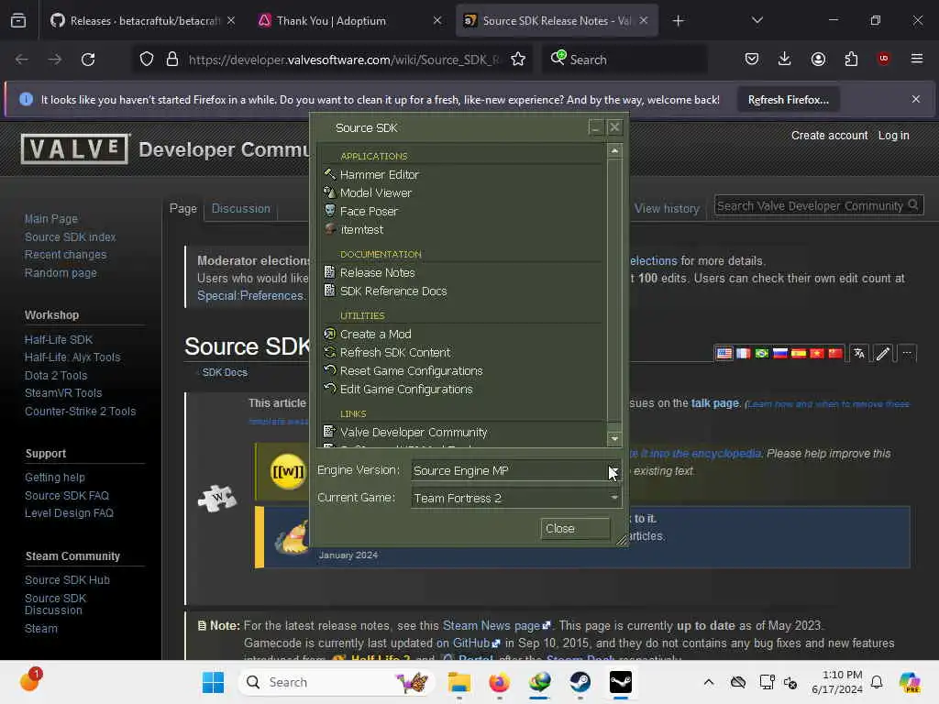Open Steam News page link
939x704 pixels.
pyautogui.click(x=496, y=625)
